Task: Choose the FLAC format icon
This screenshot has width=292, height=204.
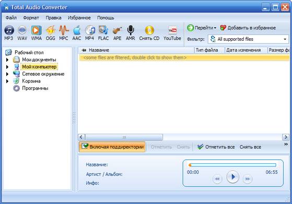Action: [x=103, y=33]
